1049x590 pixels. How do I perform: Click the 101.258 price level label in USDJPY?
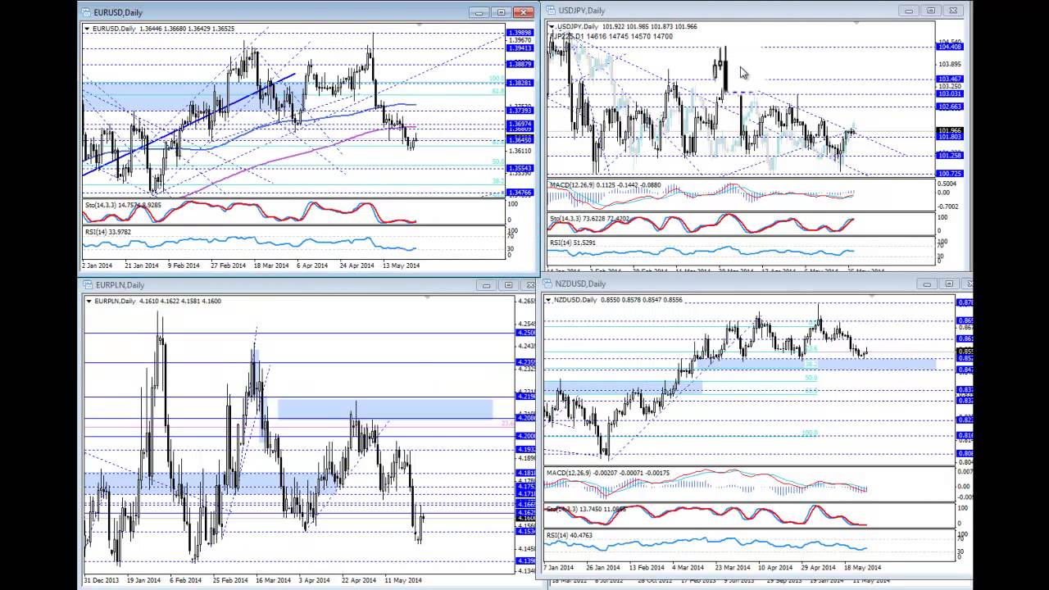coord(950,155)
